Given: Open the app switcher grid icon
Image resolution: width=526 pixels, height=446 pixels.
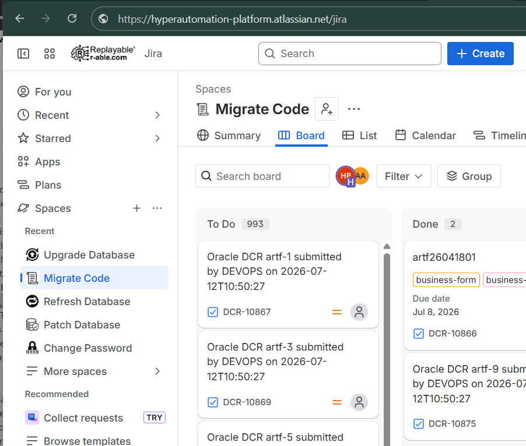Looking at the screenshot, I should click(x=50, y=54).
